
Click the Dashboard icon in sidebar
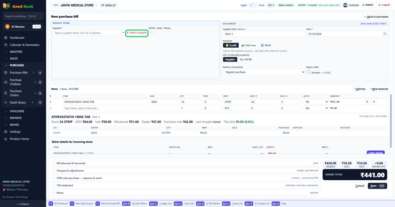[x=5, y=38]
